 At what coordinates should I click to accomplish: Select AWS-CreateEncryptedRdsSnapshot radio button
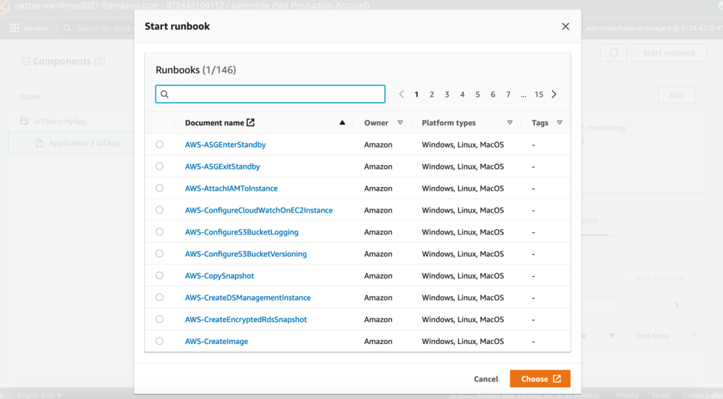pyautogui.click(x=160, y=319)
